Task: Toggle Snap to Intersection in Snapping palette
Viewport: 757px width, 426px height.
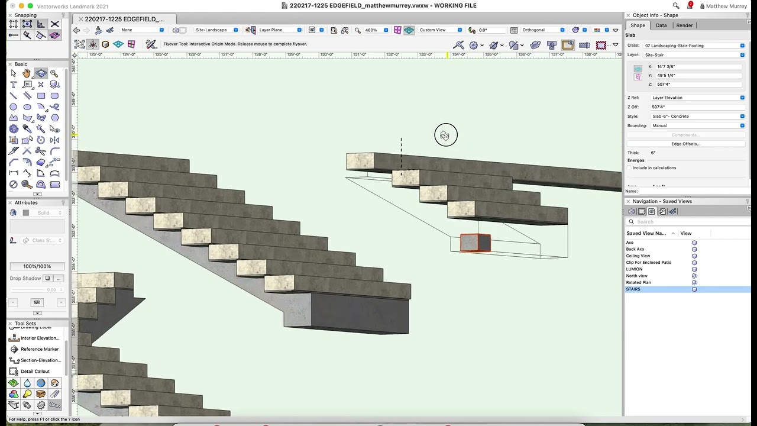Action: tap(54, 24)
